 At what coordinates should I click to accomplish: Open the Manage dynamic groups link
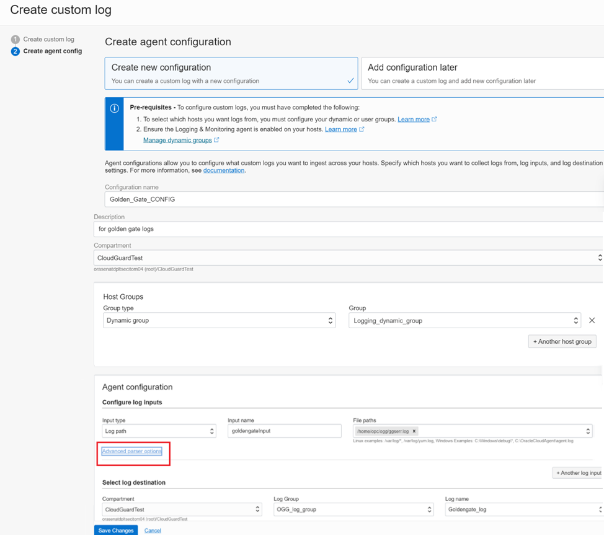pos(177,141)
